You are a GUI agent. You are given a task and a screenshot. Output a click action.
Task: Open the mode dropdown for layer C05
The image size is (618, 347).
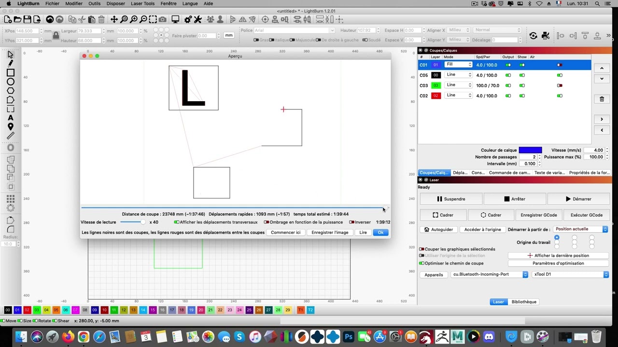coord(458,75)
